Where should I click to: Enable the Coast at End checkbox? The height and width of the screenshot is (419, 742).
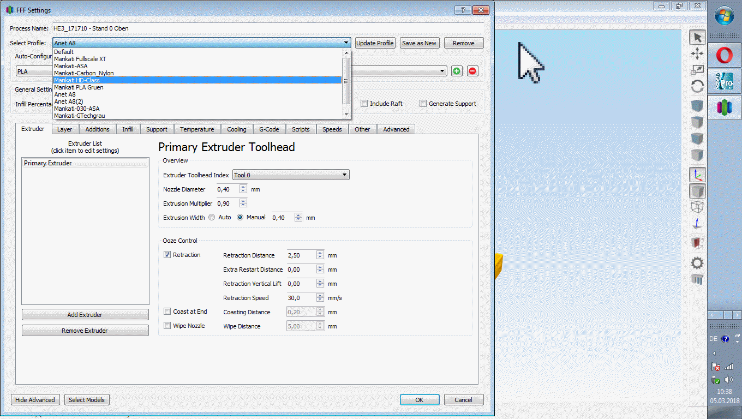(167, 312)
